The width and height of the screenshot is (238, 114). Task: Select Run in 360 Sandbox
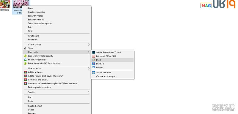(x=37, y=60)
